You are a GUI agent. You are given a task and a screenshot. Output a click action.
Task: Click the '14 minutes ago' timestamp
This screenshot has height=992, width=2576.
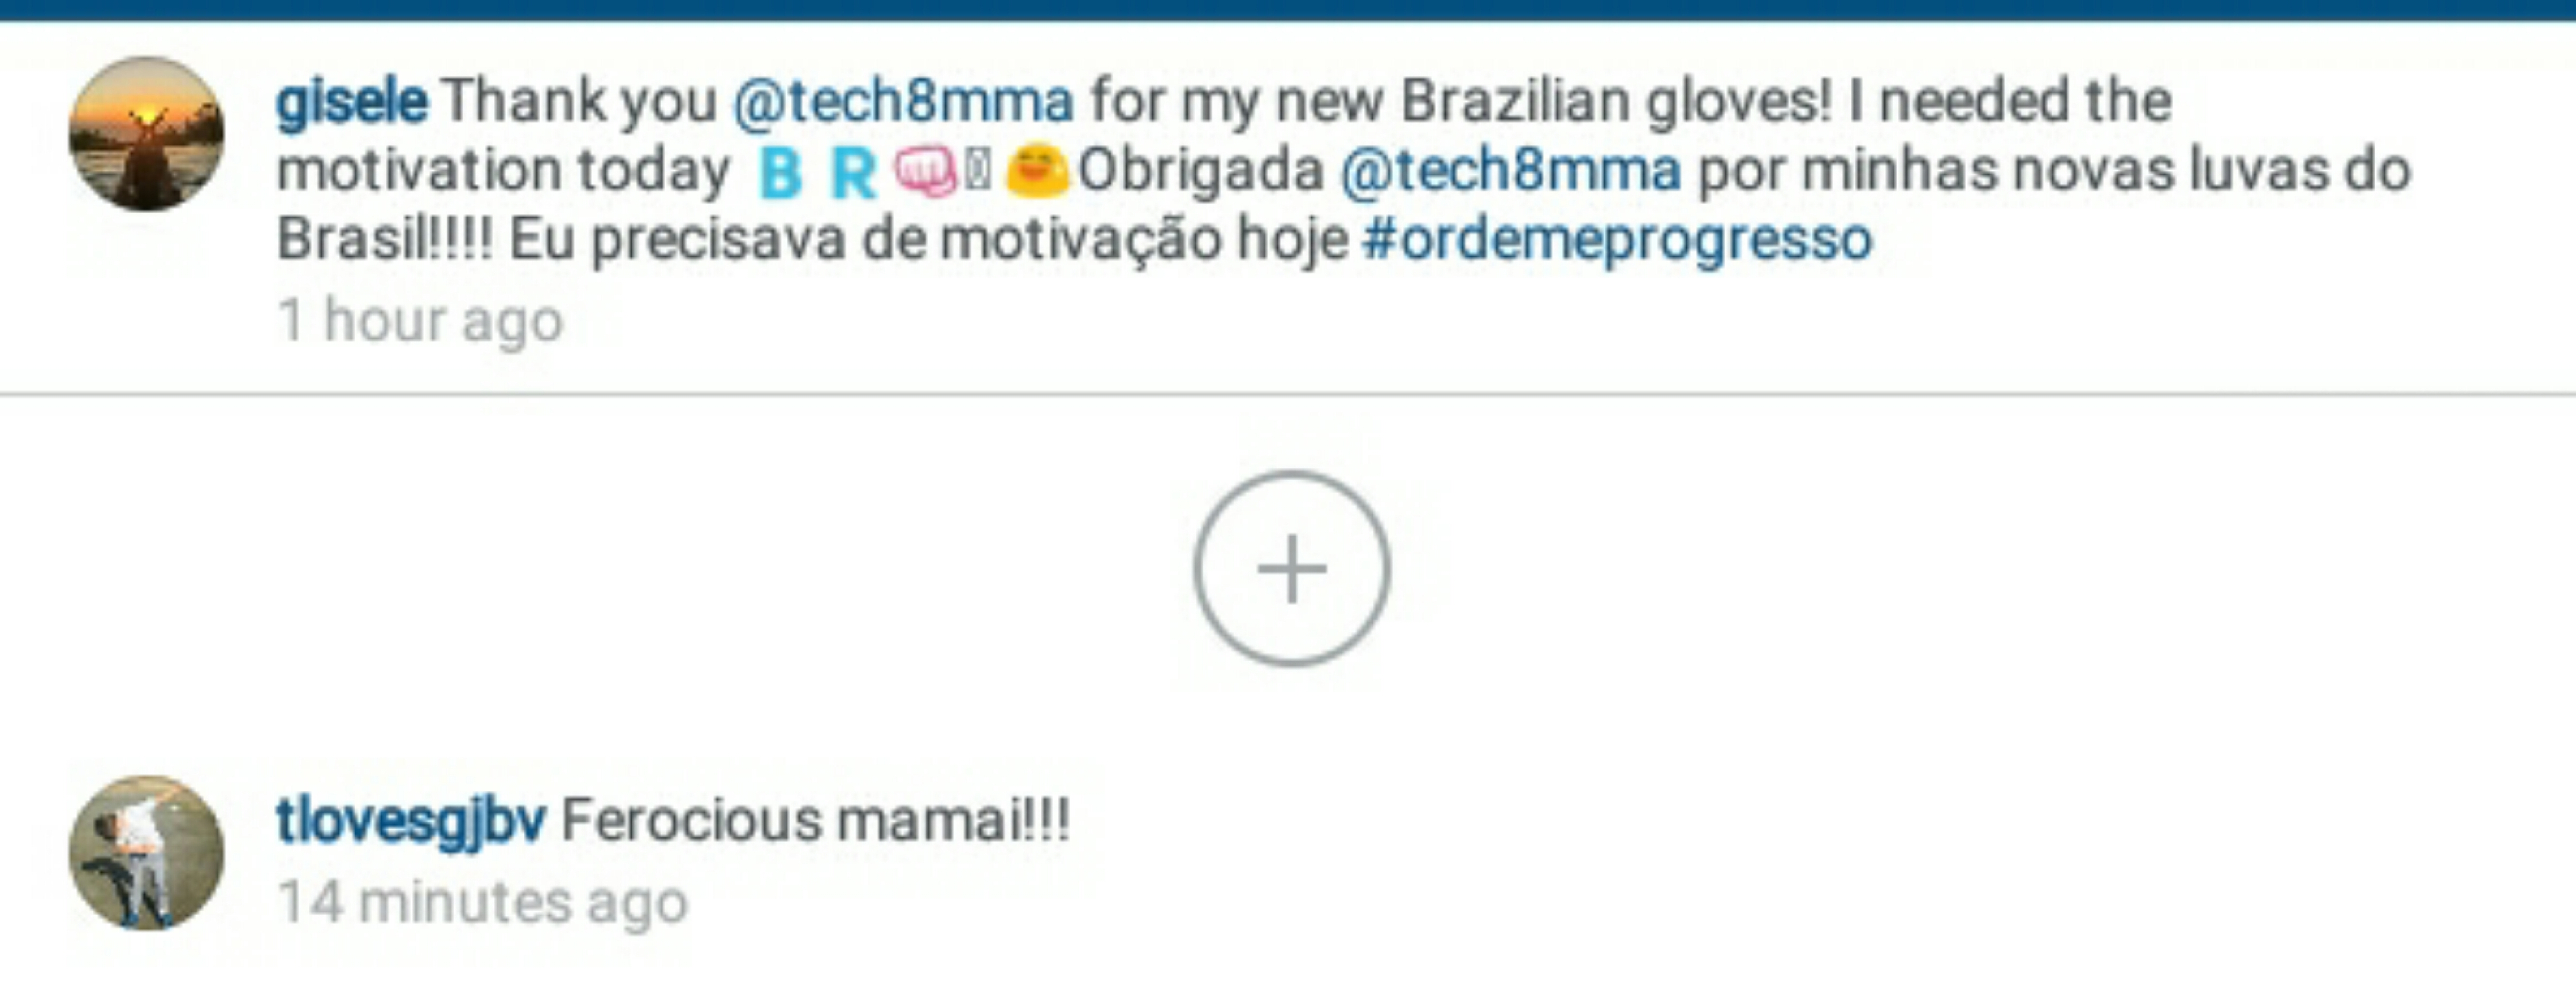(x=483, y=902)
